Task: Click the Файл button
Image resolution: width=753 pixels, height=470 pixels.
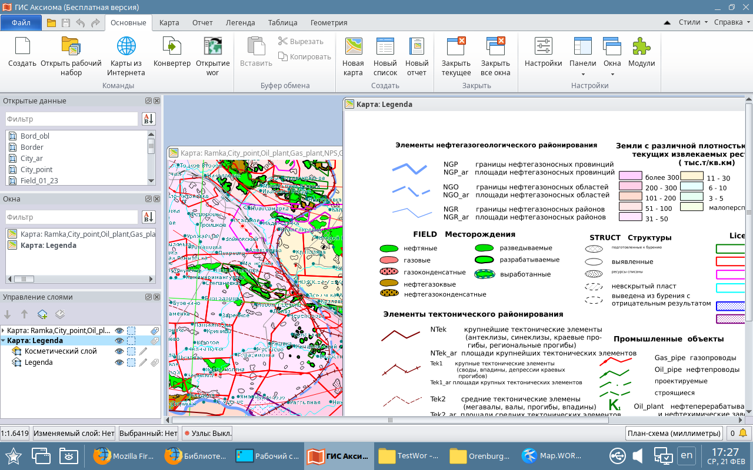Action: (x=21, y=23)
